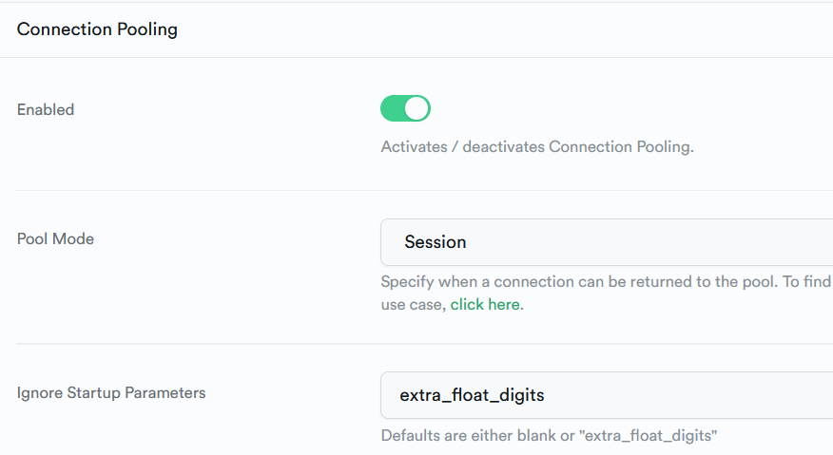
Task: Click the "Enabled" setting label
Action: click(46, 109)
